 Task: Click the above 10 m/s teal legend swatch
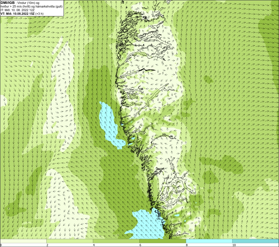[x=256, y=241]
